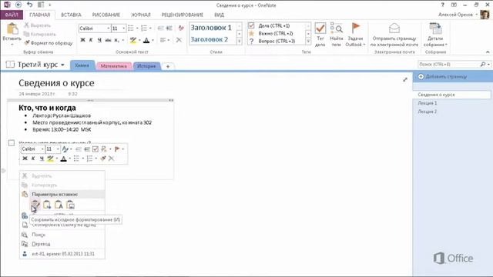
Task: Click the Формат по образцу painter
Action: click(x=48, y=43)
